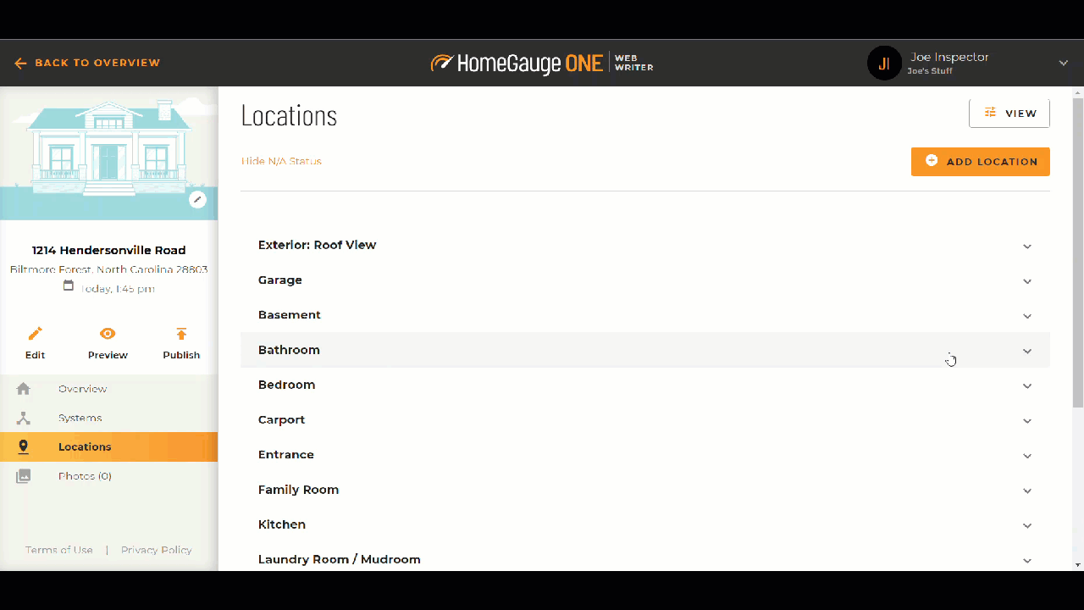The height and width of the screenshot is (610, 1084).
Task: Click the edit pencil on house image
Action: (197, 200)
